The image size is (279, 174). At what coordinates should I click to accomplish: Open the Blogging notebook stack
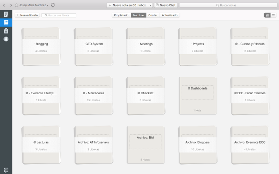[x=41, y=47]
